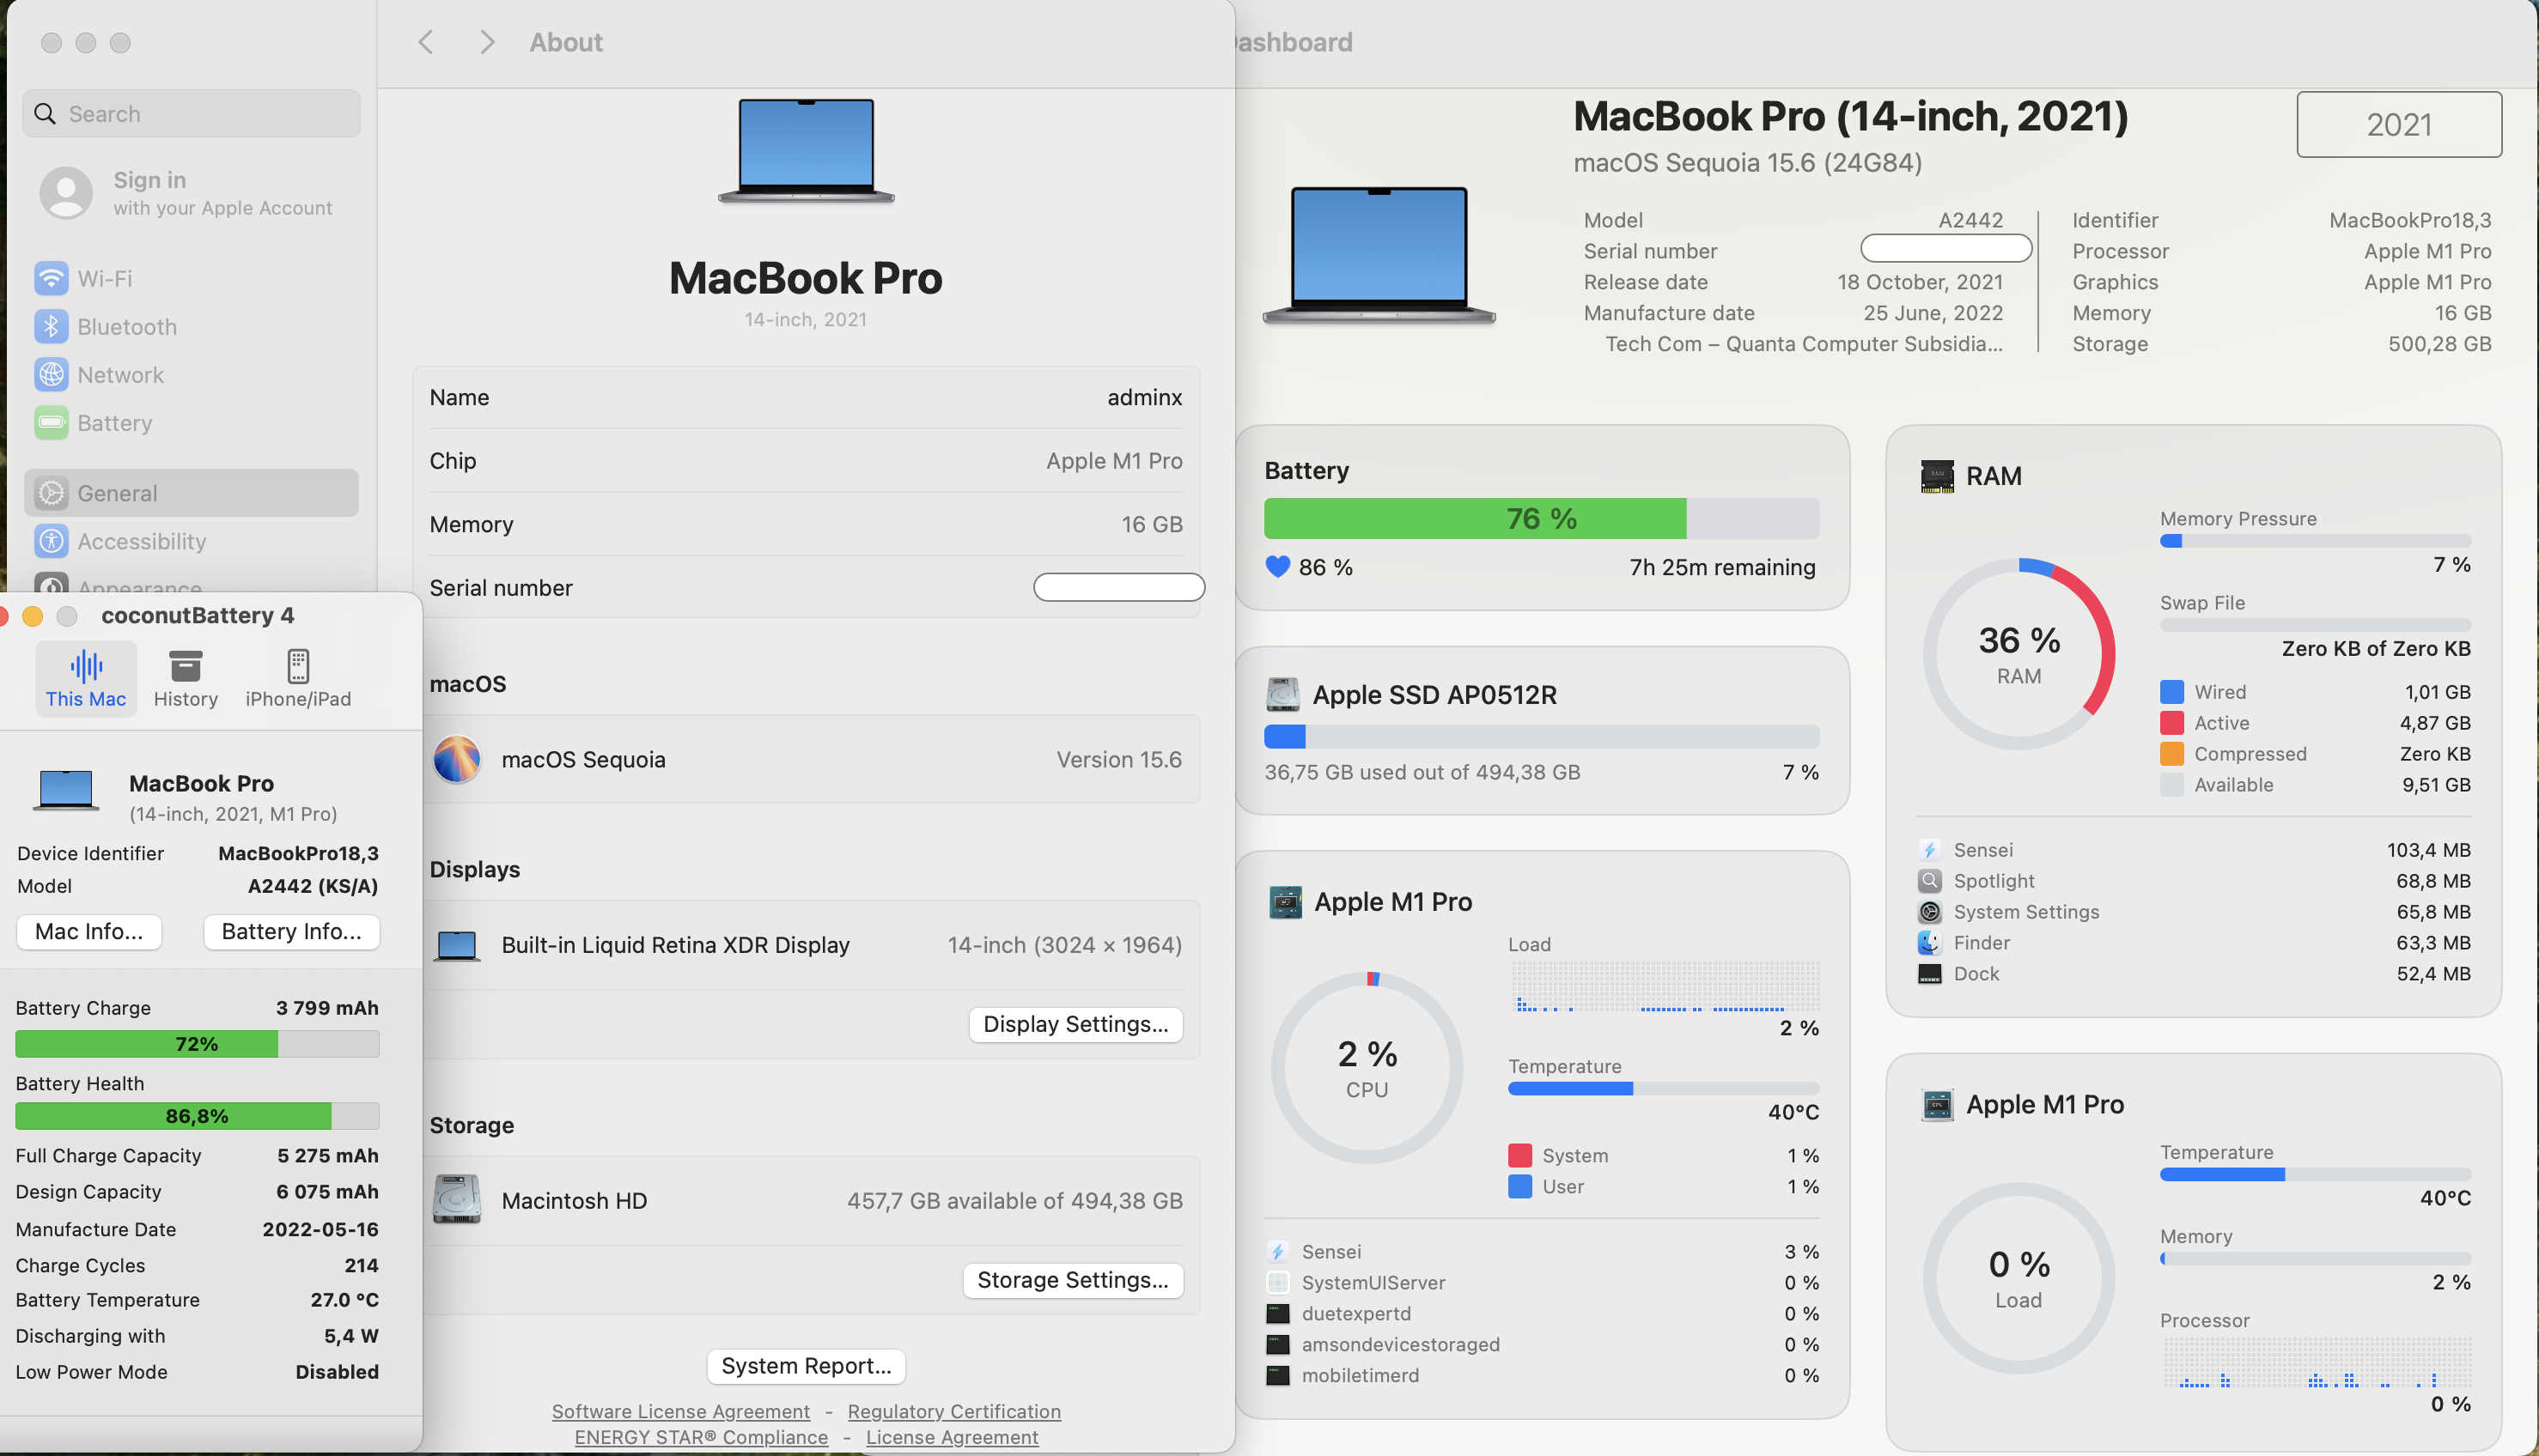Click Wi-Fi icon in settings sidebar
2539x1456 pixels.
(51, 279)
